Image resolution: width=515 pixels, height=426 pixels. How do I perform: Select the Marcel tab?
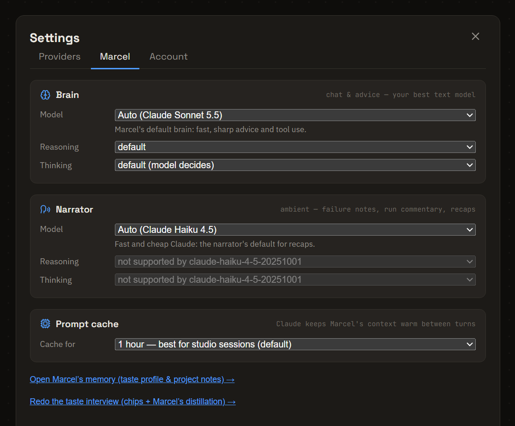click(x=115, y=56)
